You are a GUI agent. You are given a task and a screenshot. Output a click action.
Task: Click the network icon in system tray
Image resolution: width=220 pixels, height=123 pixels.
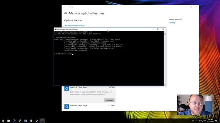pos(202,121)
